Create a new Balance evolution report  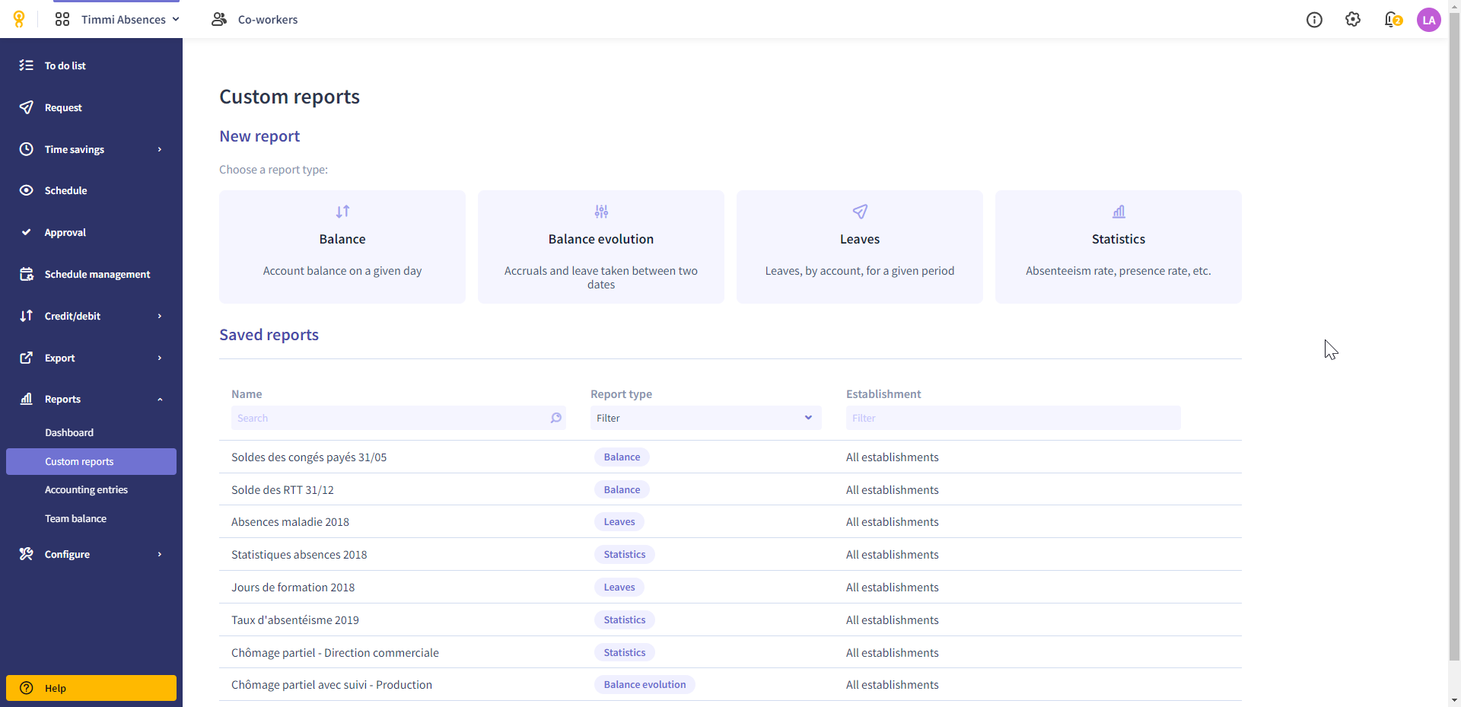coord(601,247)
